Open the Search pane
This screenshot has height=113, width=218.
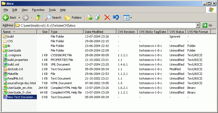pyautogui.click(x=53, y=18)
